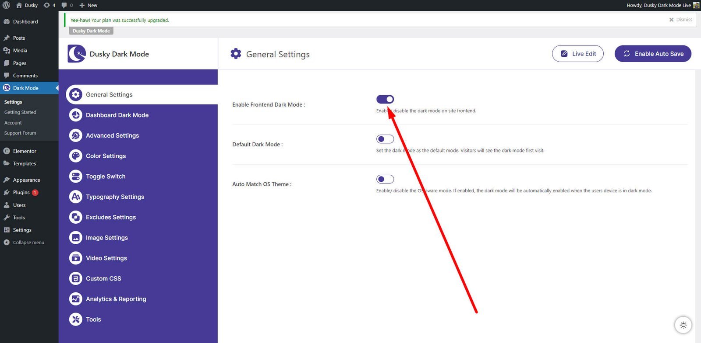Open the New content menu in admin bar
Viewport: 701px width, 343px height.
coord(88,5)
